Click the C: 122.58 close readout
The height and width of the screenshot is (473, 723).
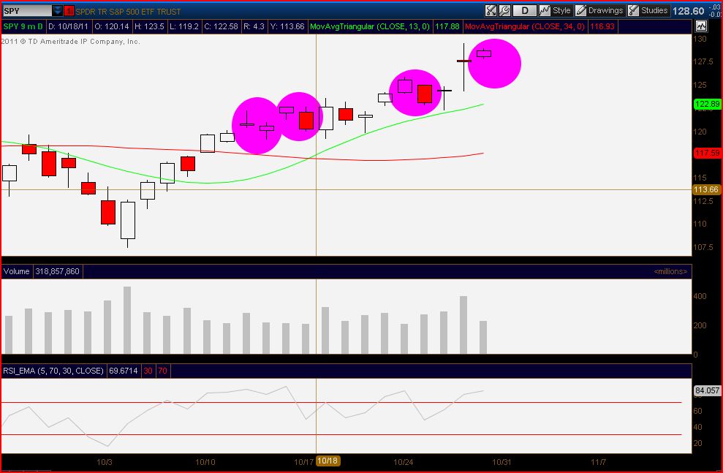click(x=221, y=27)
